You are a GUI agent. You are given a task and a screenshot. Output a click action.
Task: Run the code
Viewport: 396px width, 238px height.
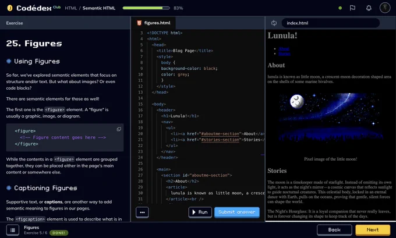coord(200,212)
